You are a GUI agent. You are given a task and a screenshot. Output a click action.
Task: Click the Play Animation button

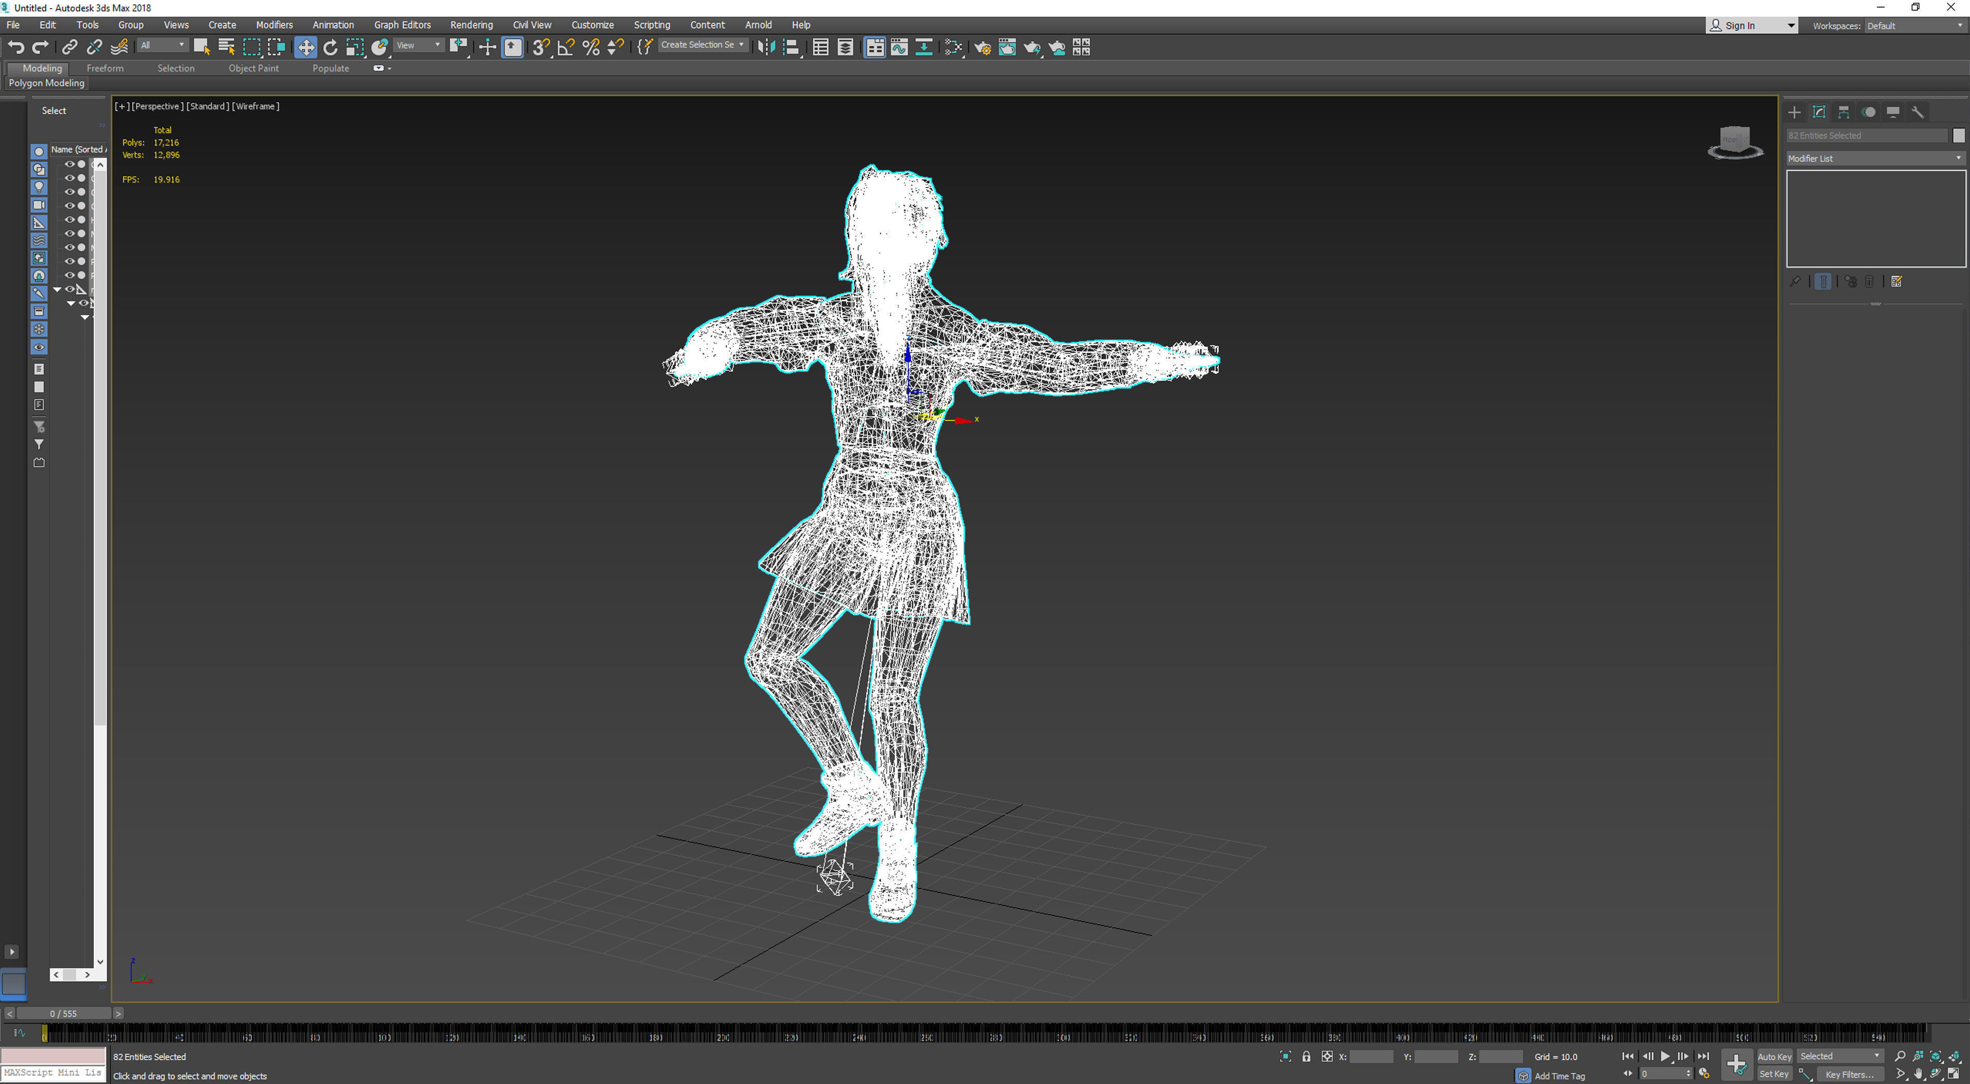(1666, 1056)
